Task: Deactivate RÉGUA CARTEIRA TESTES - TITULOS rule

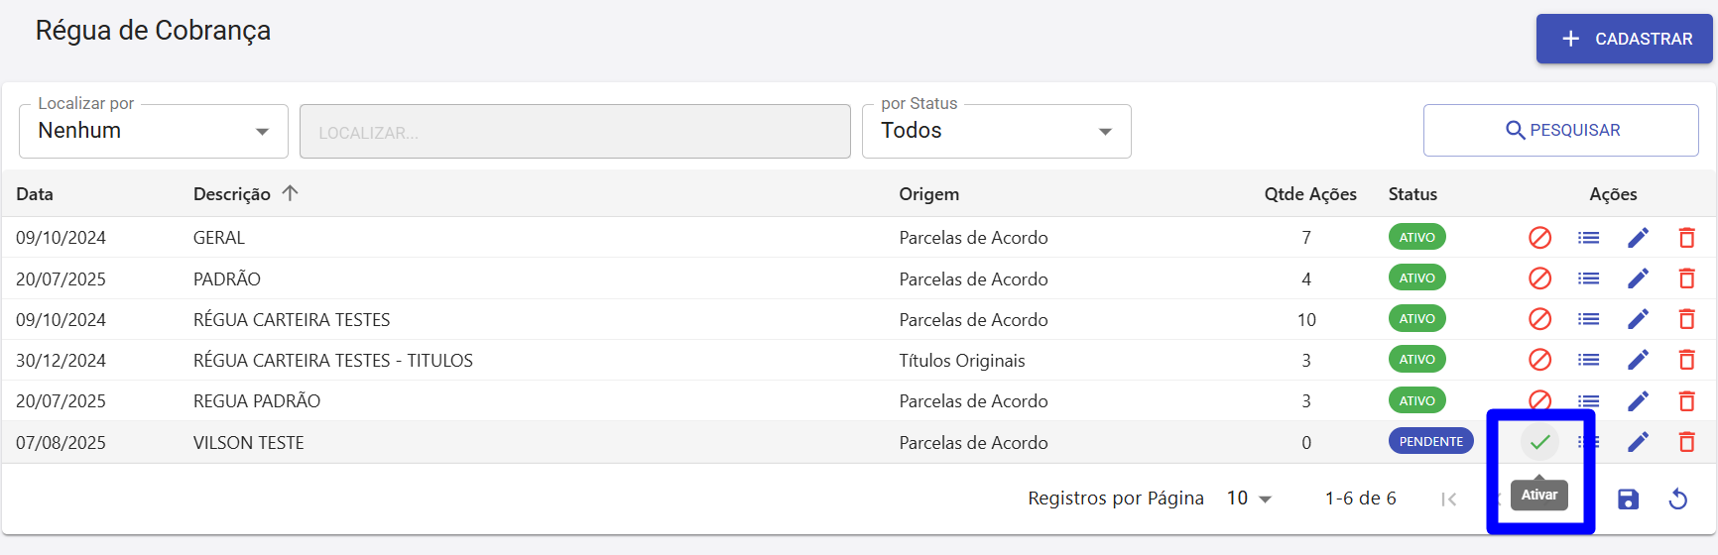Action: tap(1539, 360)
